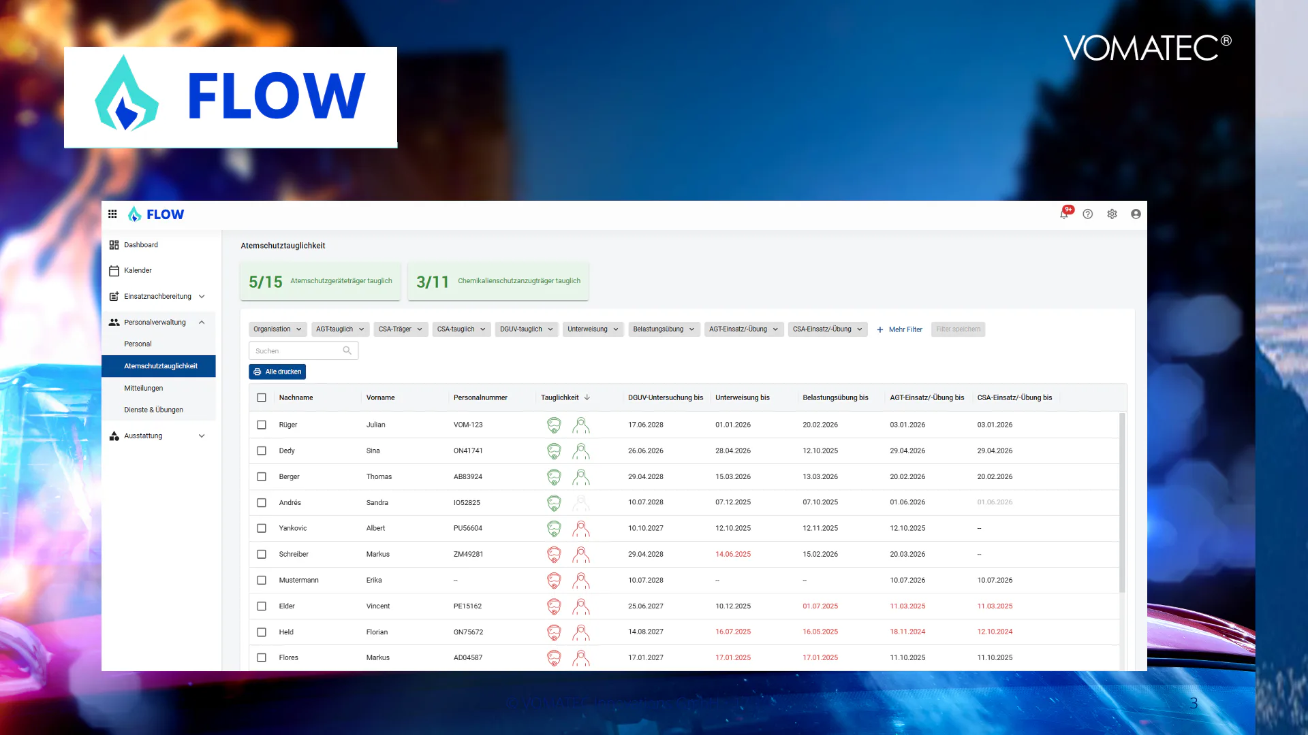Image resolution: width=1308 pixels, height=735 pixels.
Task: Click the chemical suit icon for Dedy
Action: click(x=581, y=451)
